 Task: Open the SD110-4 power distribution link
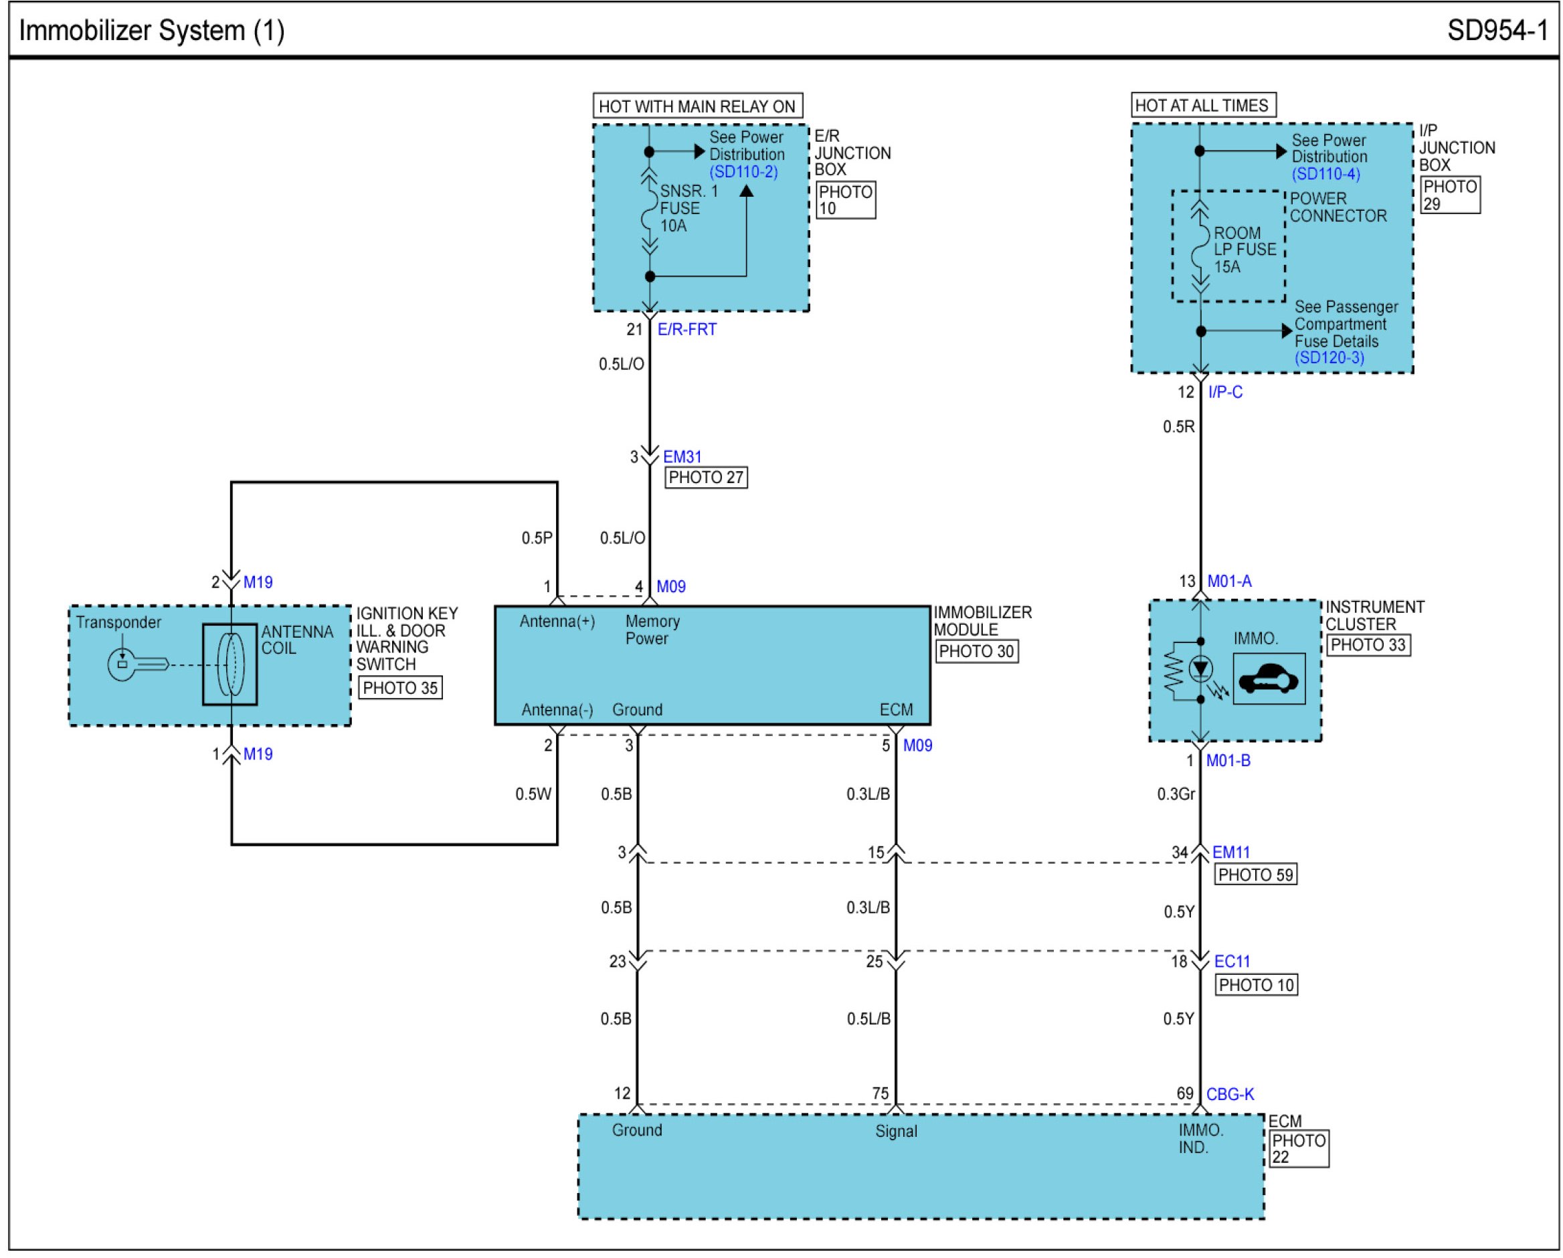click(x=1326, y=174)
